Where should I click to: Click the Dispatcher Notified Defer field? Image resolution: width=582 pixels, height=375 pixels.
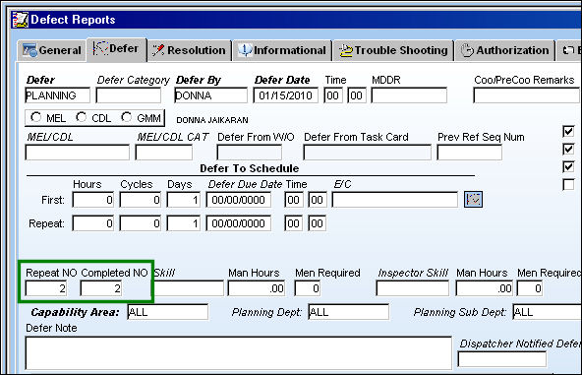501,359
